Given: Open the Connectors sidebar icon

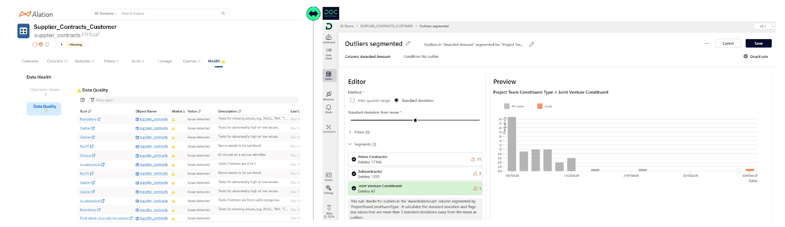Looking at the screenshot, I should coord(328,127).
